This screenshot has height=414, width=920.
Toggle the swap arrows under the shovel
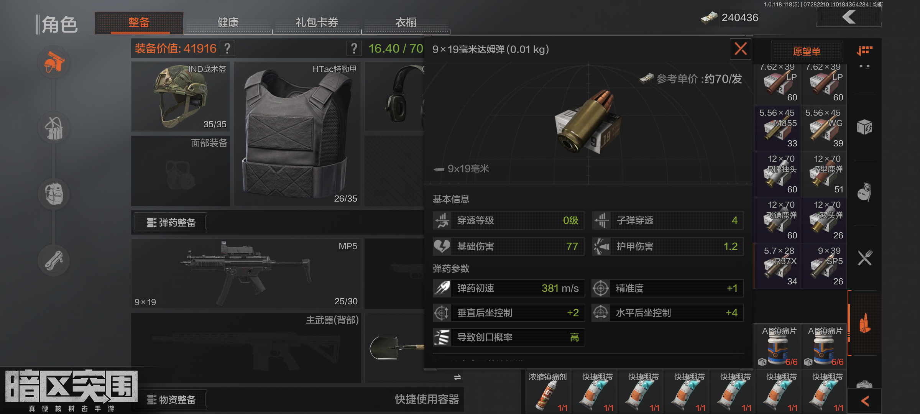tap(457, 377)
